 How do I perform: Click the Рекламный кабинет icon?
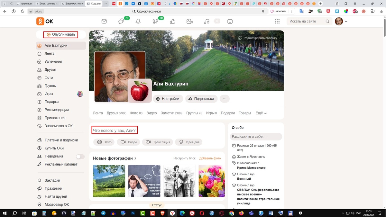40,165
